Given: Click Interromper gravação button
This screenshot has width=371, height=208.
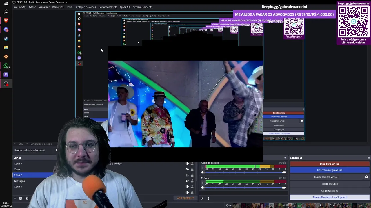Looking at the screenshot, I should [330, 170].
